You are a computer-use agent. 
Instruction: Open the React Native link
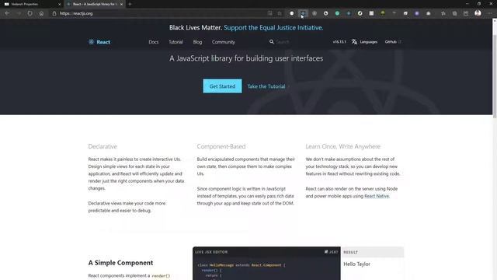click(377, 196)
